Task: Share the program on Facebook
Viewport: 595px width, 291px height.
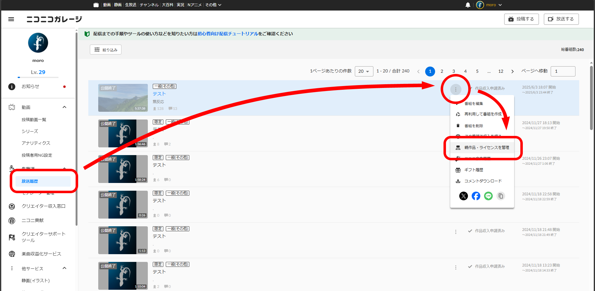Action: [x=476, y=196]
